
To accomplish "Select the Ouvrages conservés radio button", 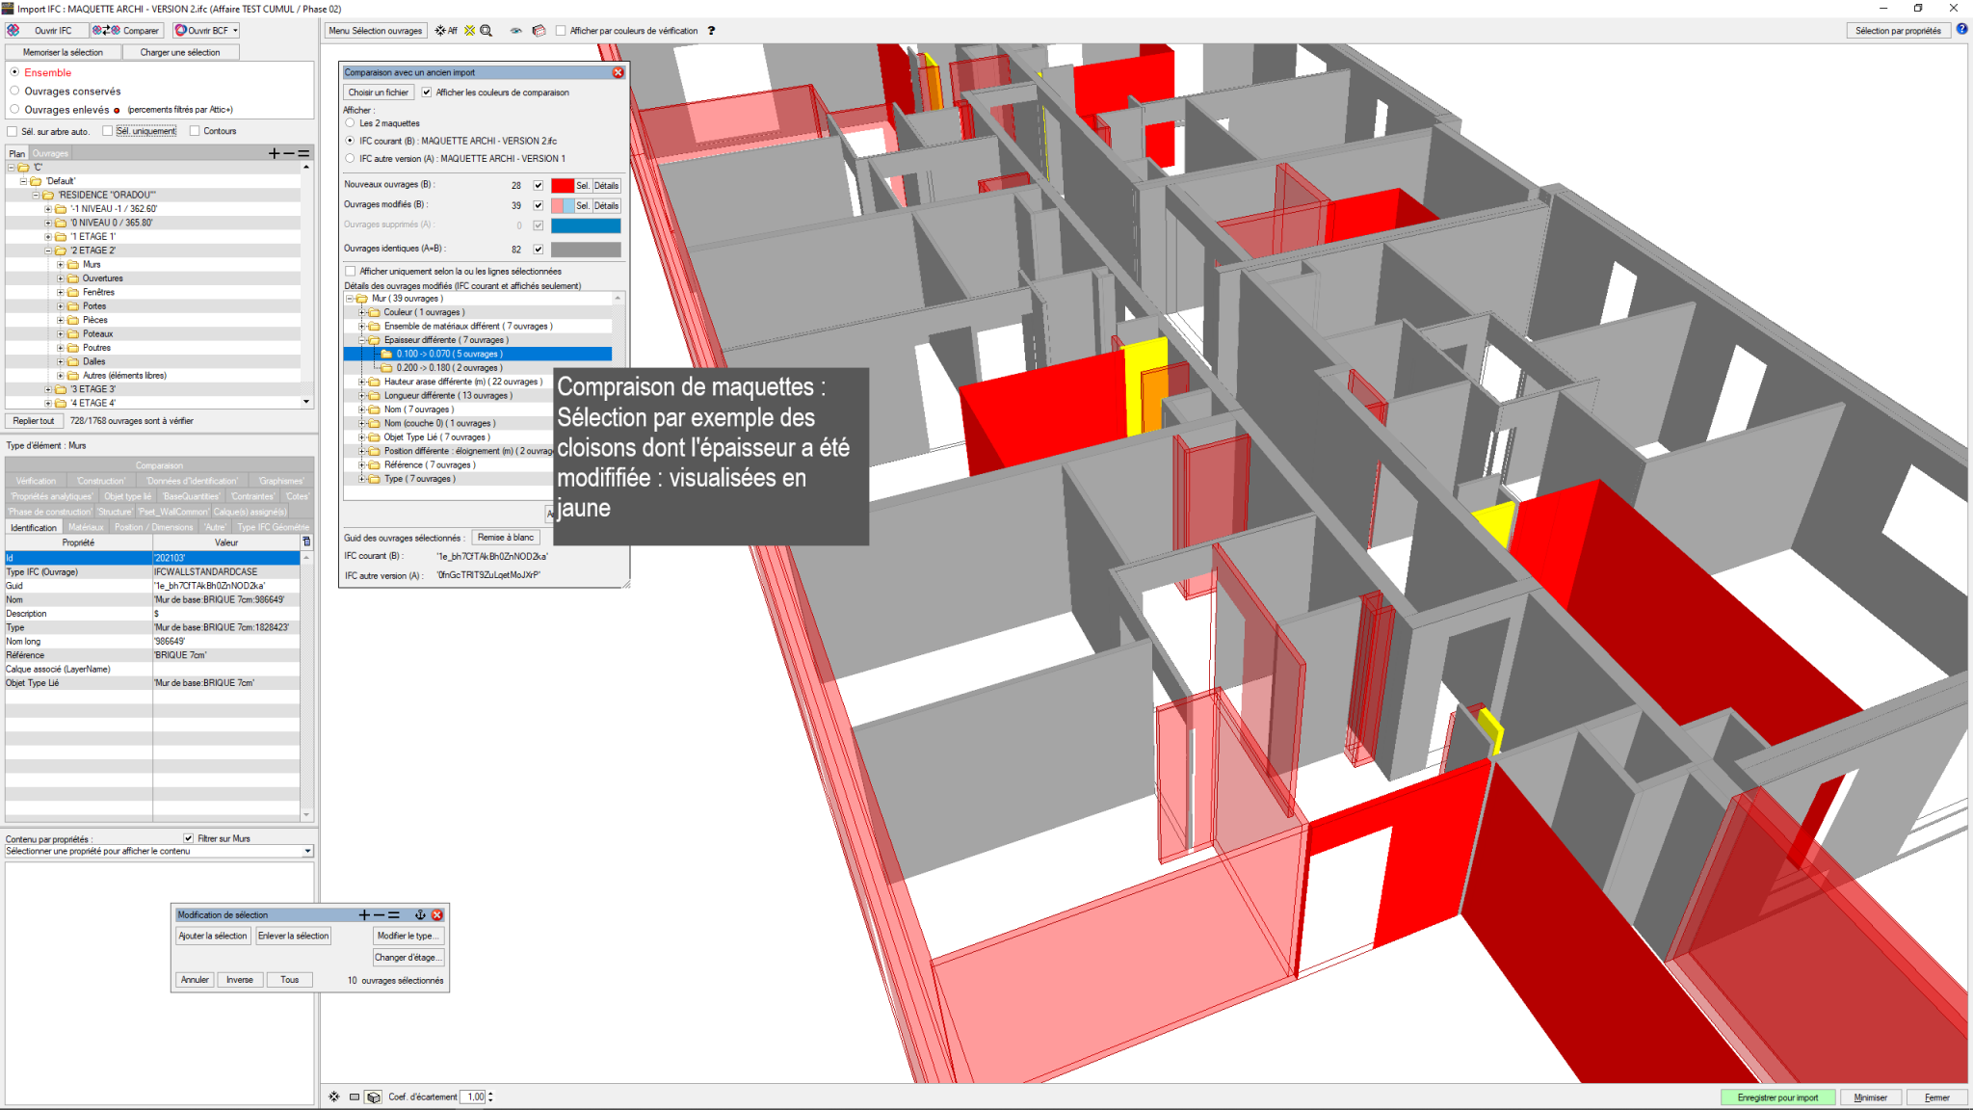I will [x=14, y=91].
